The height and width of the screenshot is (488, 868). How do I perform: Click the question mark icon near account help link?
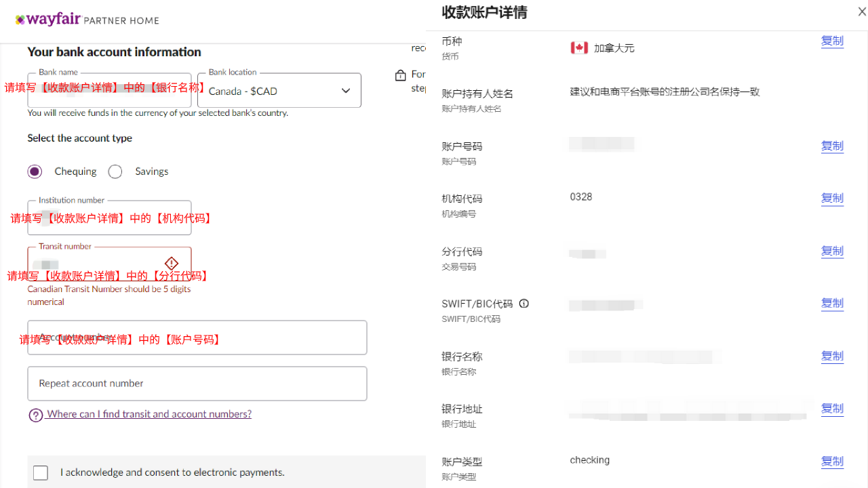[35, 415]
